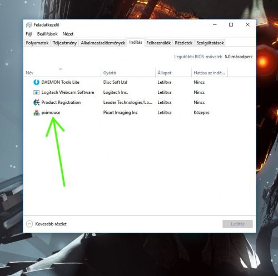Screen dimensions: 278x276
Task: Select the DAEMON Tools Lite row name
Action: point(60,82)
